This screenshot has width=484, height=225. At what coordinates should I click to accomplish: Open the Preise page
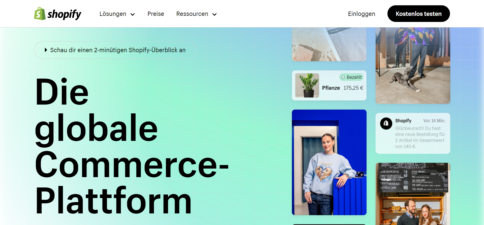pyautogui.click(x=156, y=14)
